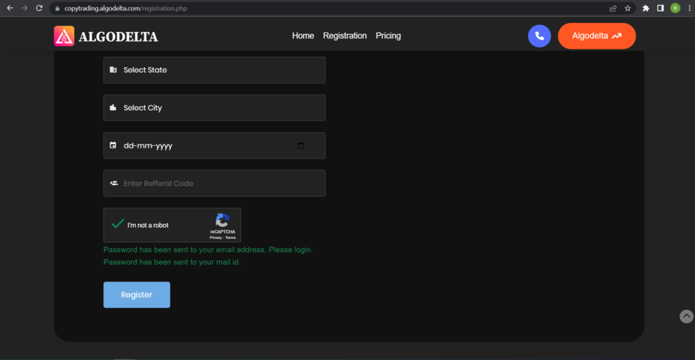The height and width of the screenshot is (360, 695).
Task: Click 'Password has been sent to your mail id.'
Action: click(172, 262)
